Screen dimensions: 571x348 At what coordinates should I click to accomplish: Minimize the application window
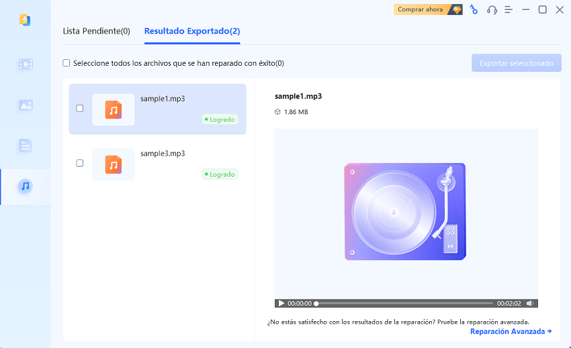525,10
